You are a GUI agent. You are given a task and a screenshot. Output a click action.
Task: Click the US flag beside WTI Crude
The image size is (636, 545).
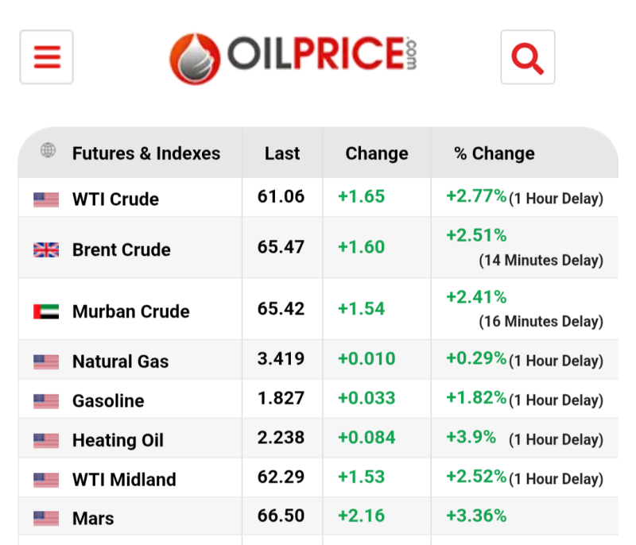point(46,199)
